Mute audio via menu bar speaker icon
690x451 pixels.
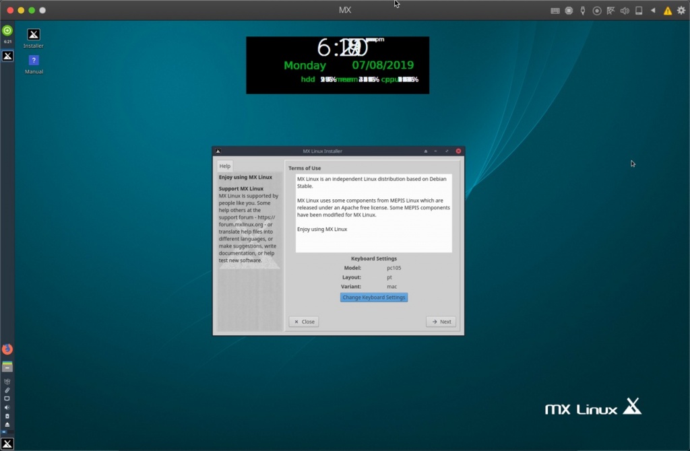tap(625, 10)
